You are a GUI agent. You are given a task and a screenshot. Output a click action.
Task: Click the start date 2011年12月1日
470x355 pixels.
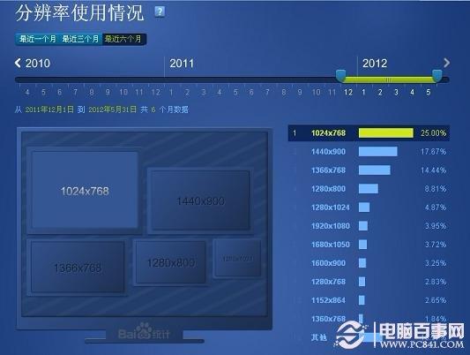click(49, 110)
